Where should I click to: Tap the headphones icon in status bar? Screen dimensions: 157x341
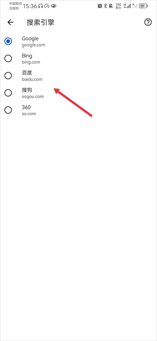click(40, 6)
